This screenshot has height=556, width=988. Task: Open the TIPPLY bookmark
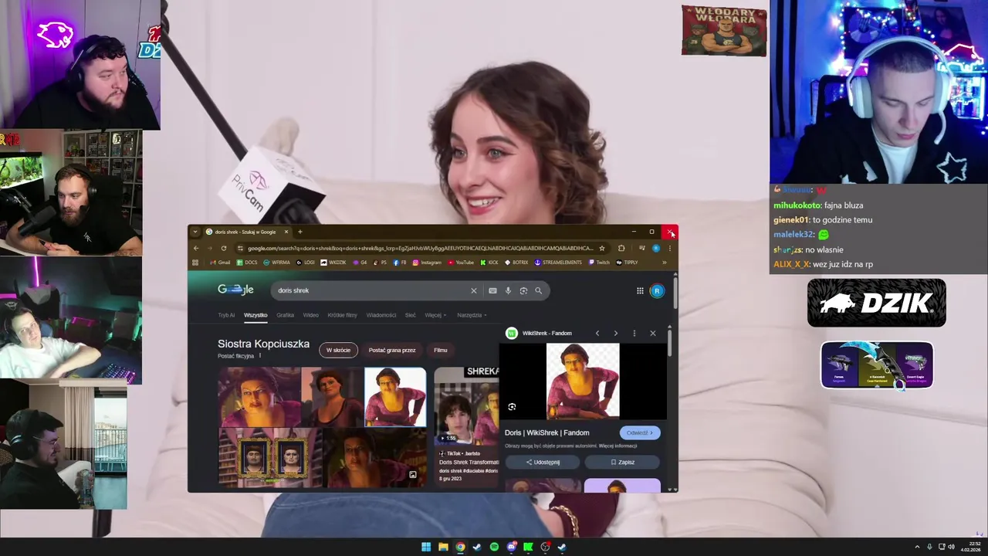point(627,263)
